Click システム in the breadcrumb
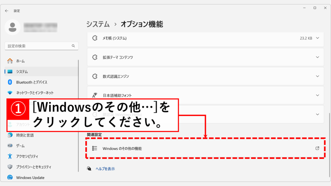The width and height of the screenshot is (331, 186). (x=98, y=24)
